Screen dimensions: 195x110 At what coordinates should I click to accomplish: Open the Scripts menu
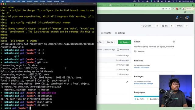pyautogui.click(x=36, y=1)
